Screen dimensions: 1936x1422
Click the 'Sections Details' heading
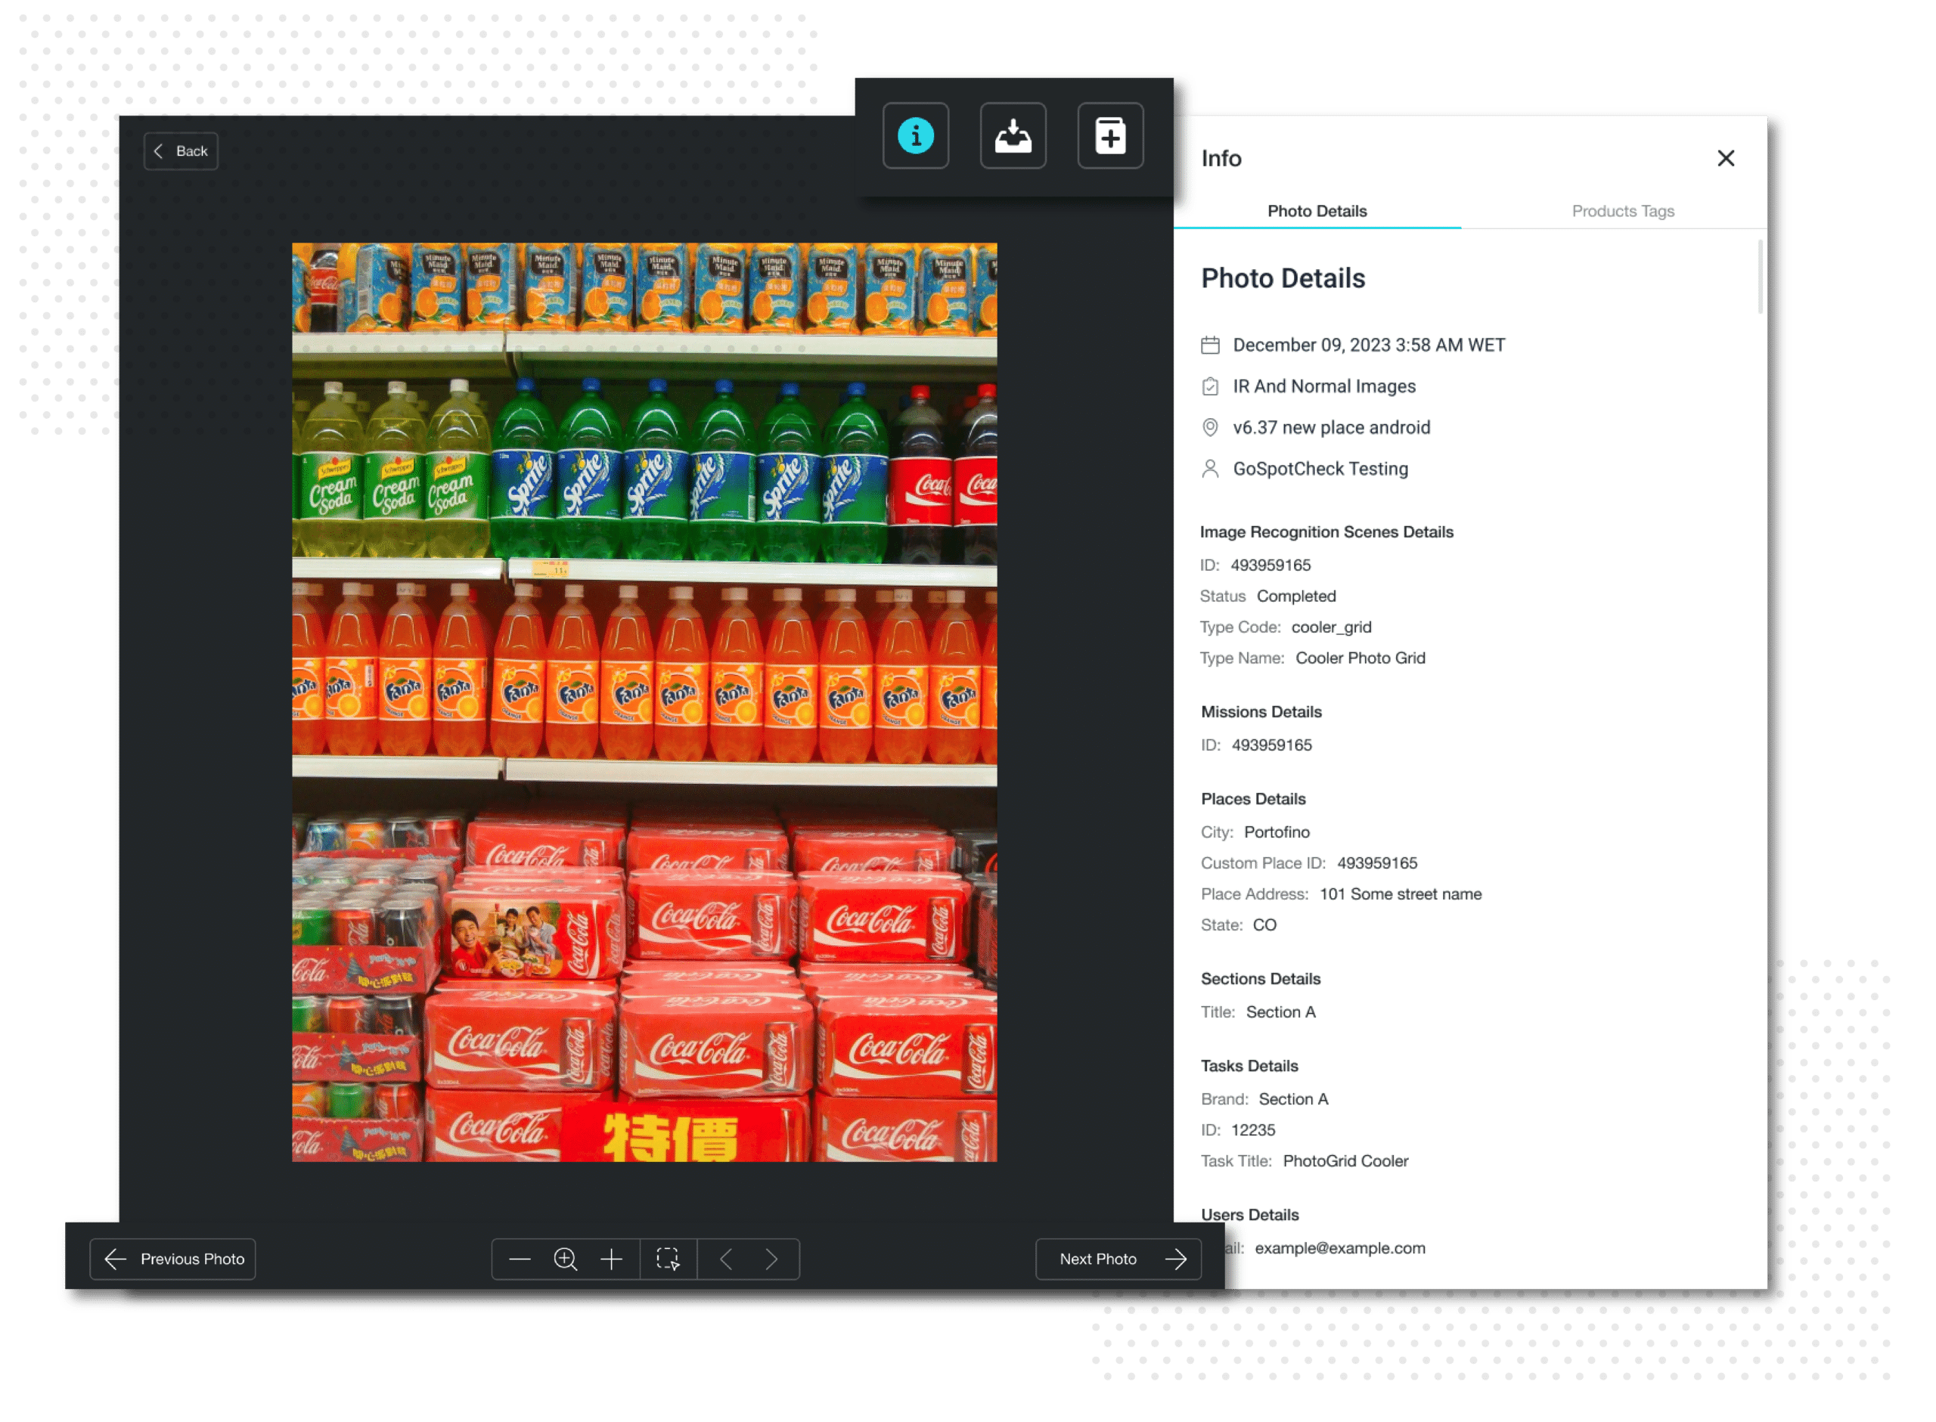click(1260, 979)
